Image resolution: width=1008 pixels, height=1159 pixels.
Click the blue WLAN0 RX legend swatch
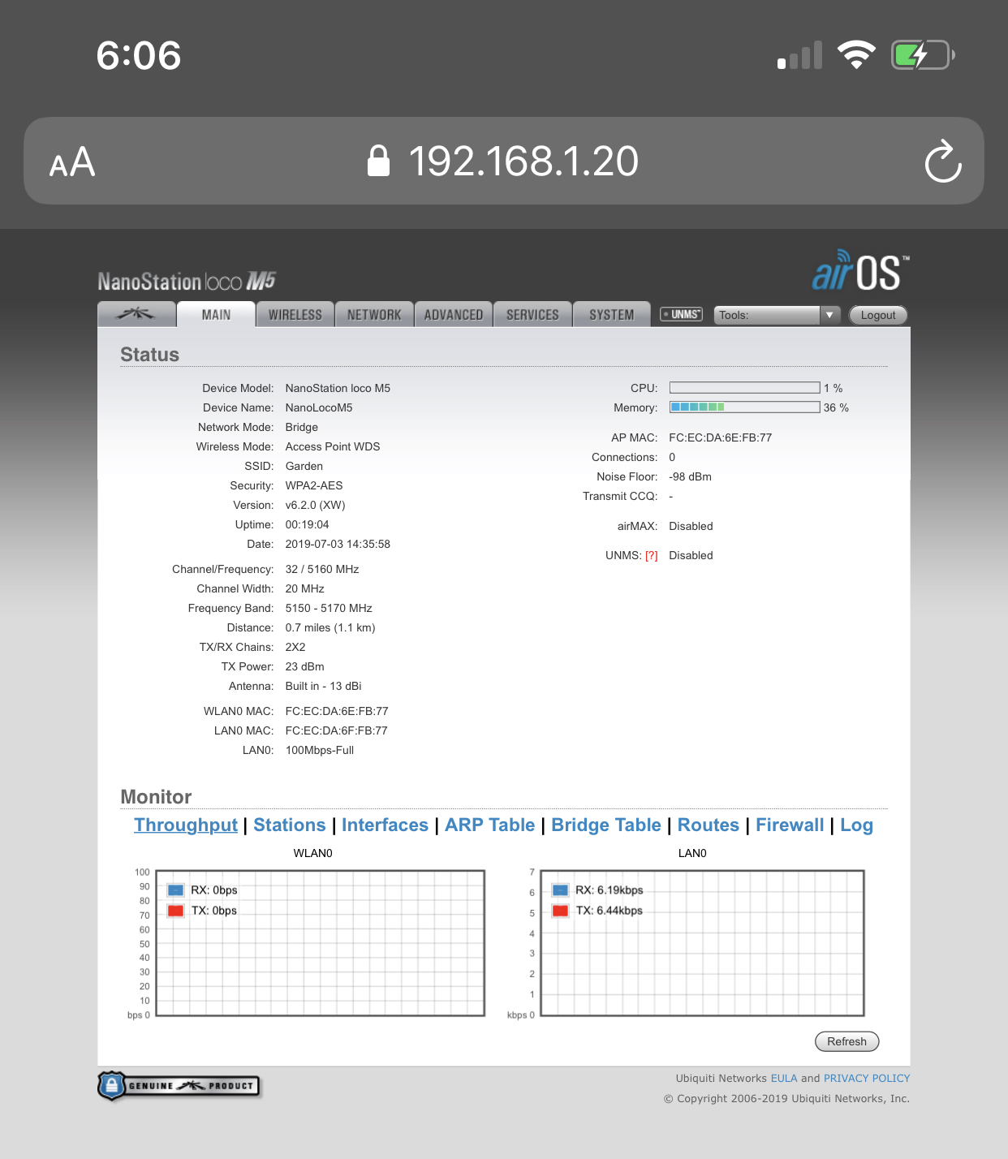click(175, 890)
